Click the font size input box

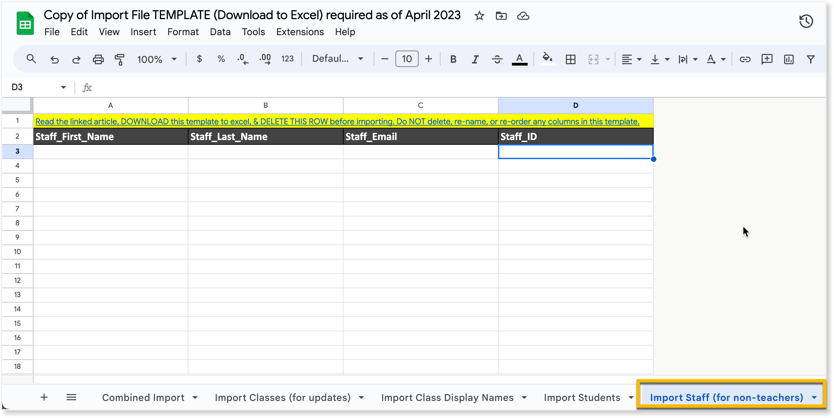point(407,59)
